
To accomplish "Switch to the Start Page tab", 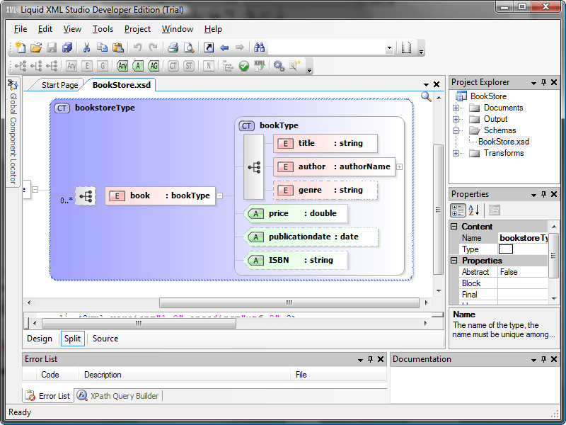I will click(x=59, y=85).
